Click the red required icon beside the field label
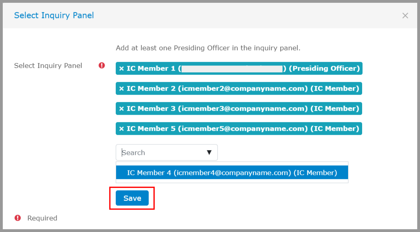The height and width of the screenshot is (232, 420). click(x=102, y=65)
